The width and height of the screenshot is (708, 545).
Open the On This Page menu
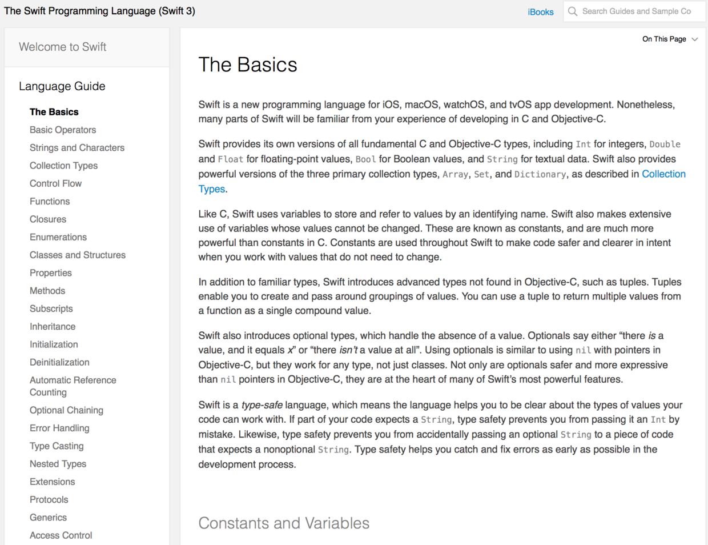tap(664, 39)
